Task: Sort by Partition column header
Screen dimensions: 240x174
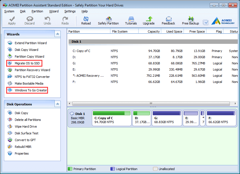Action: pyautogui.click(x=89, y=31)
